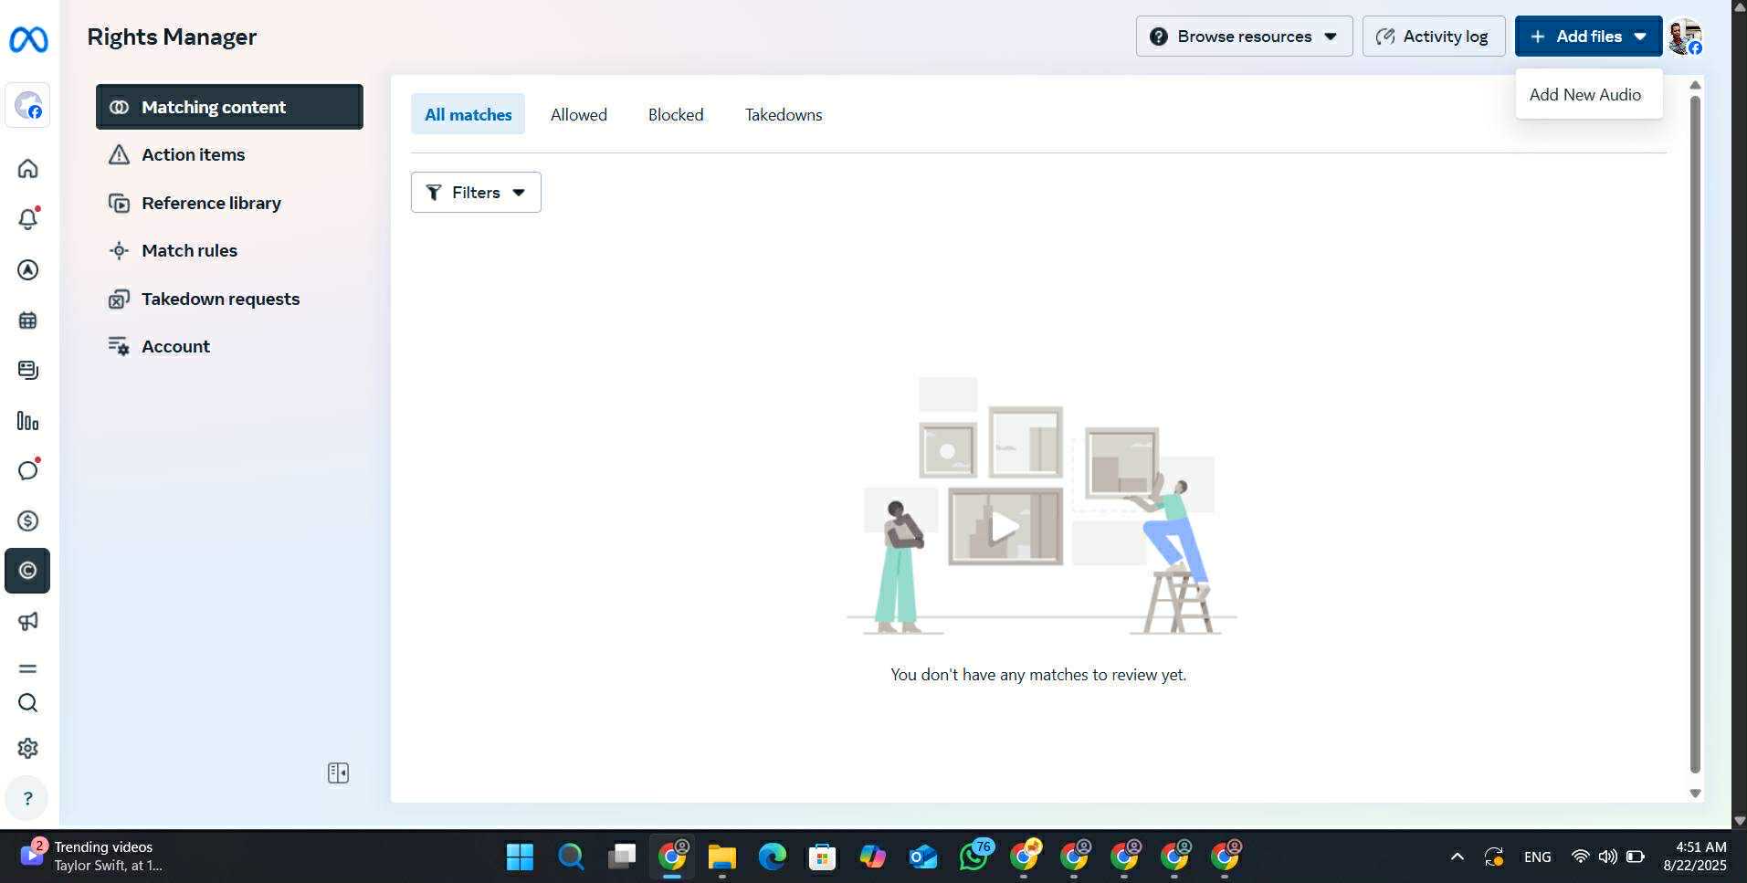This screenshot has width=1747, height=883.
Task: Open Settings gear in left rail
Action: (x=27, y=748)
